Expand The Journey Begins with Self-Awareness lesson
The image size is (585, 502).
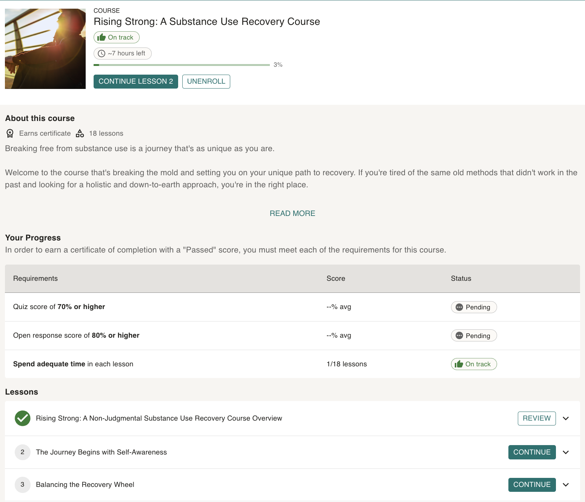[x=566, y=452]
